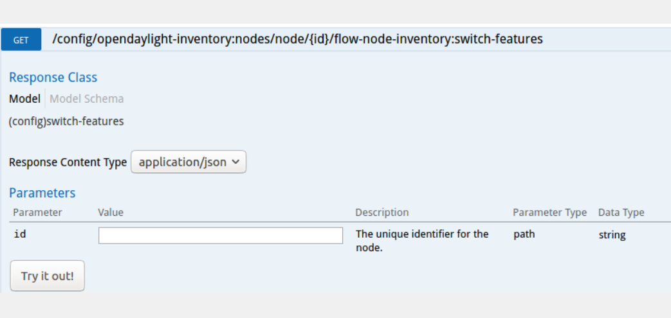Click the Data Type column header
Image resolution: width=671 pixels, height=318 pixels.
621,213
